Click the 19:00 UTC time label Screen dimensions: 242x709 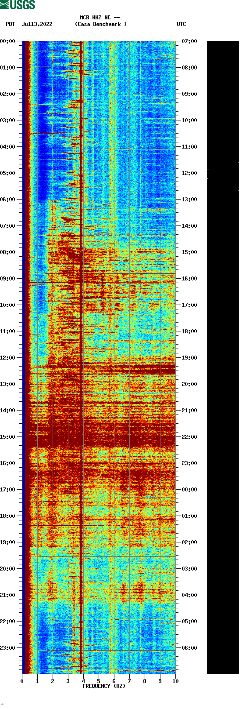click(189, 358)
